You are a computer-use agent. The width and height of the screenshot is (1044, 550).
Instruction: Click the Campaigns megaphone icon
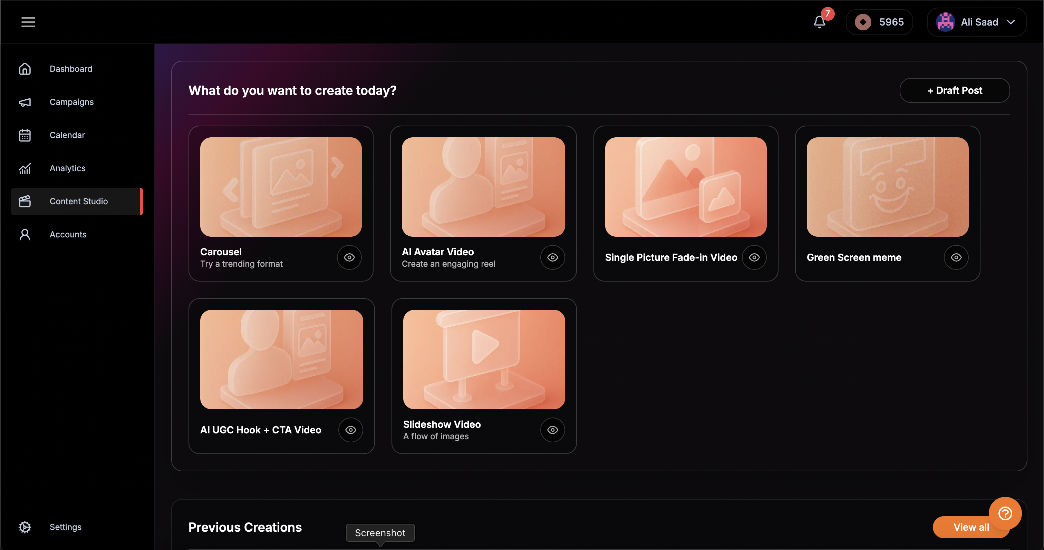coord(25,102)
